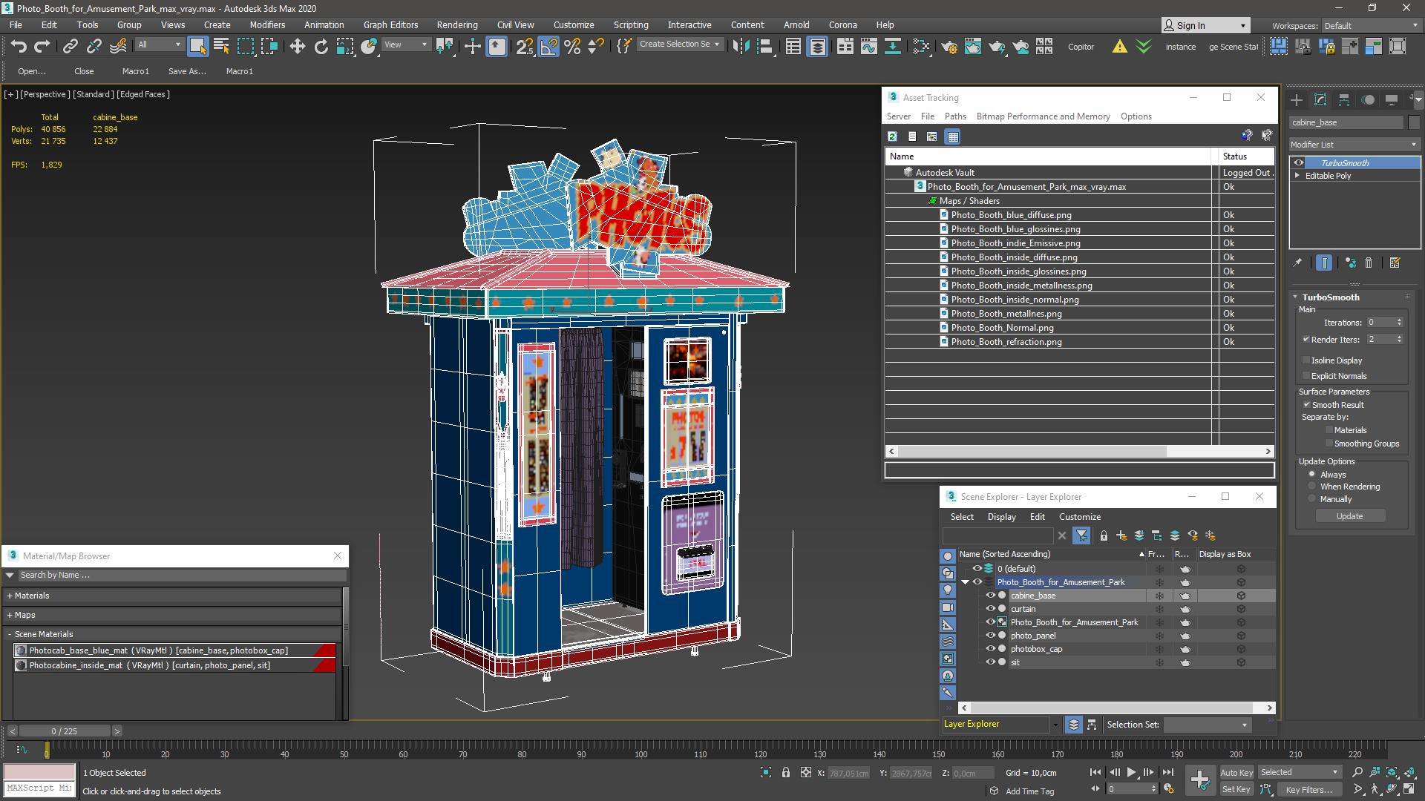The image size is (1425, 801).
Task: Open Render Setup teapot icon
Action: [x=949, y=47]
